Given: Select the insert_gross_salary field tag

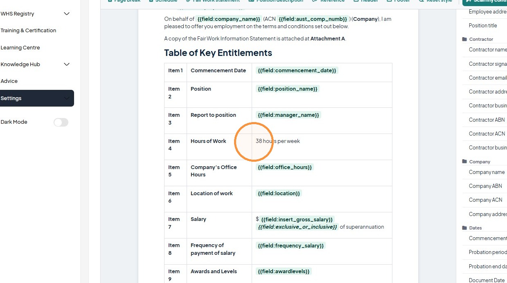Looking at the screenshot, I should point(297,220).
